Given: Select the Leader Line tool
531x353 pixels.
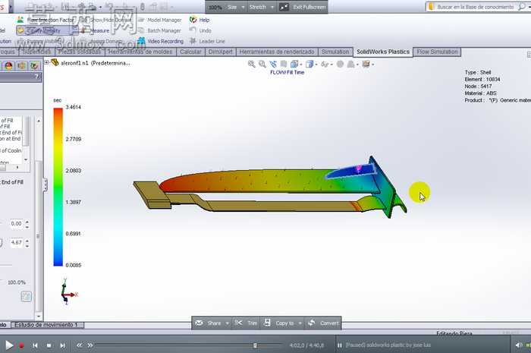Looking at the screenshot, I should (x=207, y=41).
